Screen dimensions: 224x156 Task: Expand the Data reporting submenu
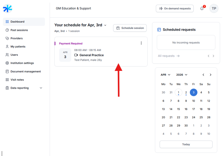click(41, 88)
